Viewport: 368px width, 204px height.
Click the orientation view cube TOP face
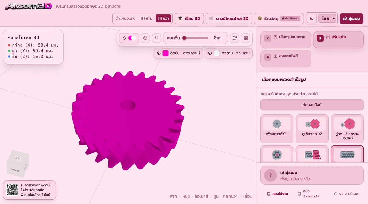tap(18, 158)
